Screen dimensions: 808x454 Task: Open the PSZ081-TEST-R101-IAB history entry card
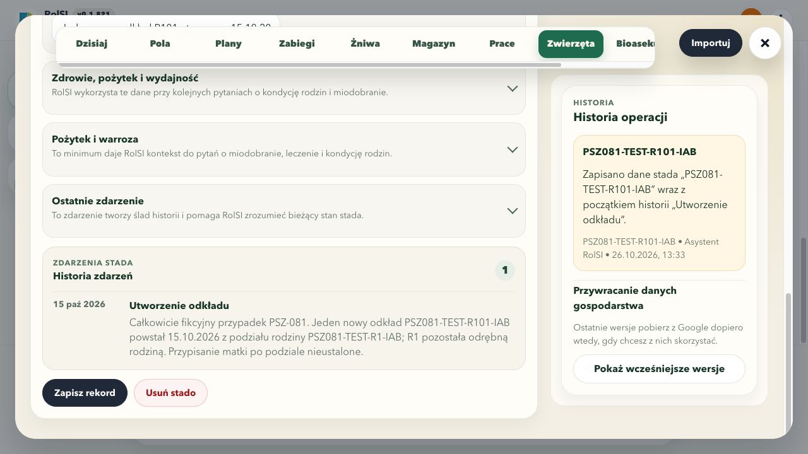[659, 203]
